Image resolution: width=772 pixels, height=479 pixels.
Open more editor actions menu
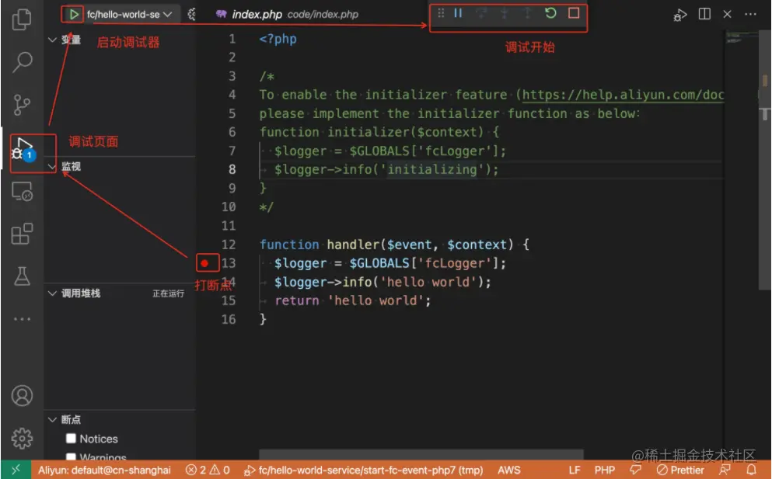click(x=750, y=14)
